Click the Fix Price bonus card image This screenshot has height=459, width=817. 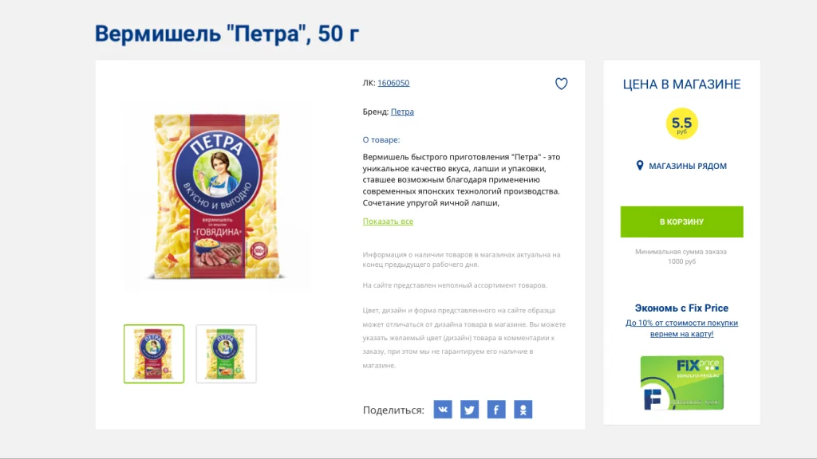point(681,383)
